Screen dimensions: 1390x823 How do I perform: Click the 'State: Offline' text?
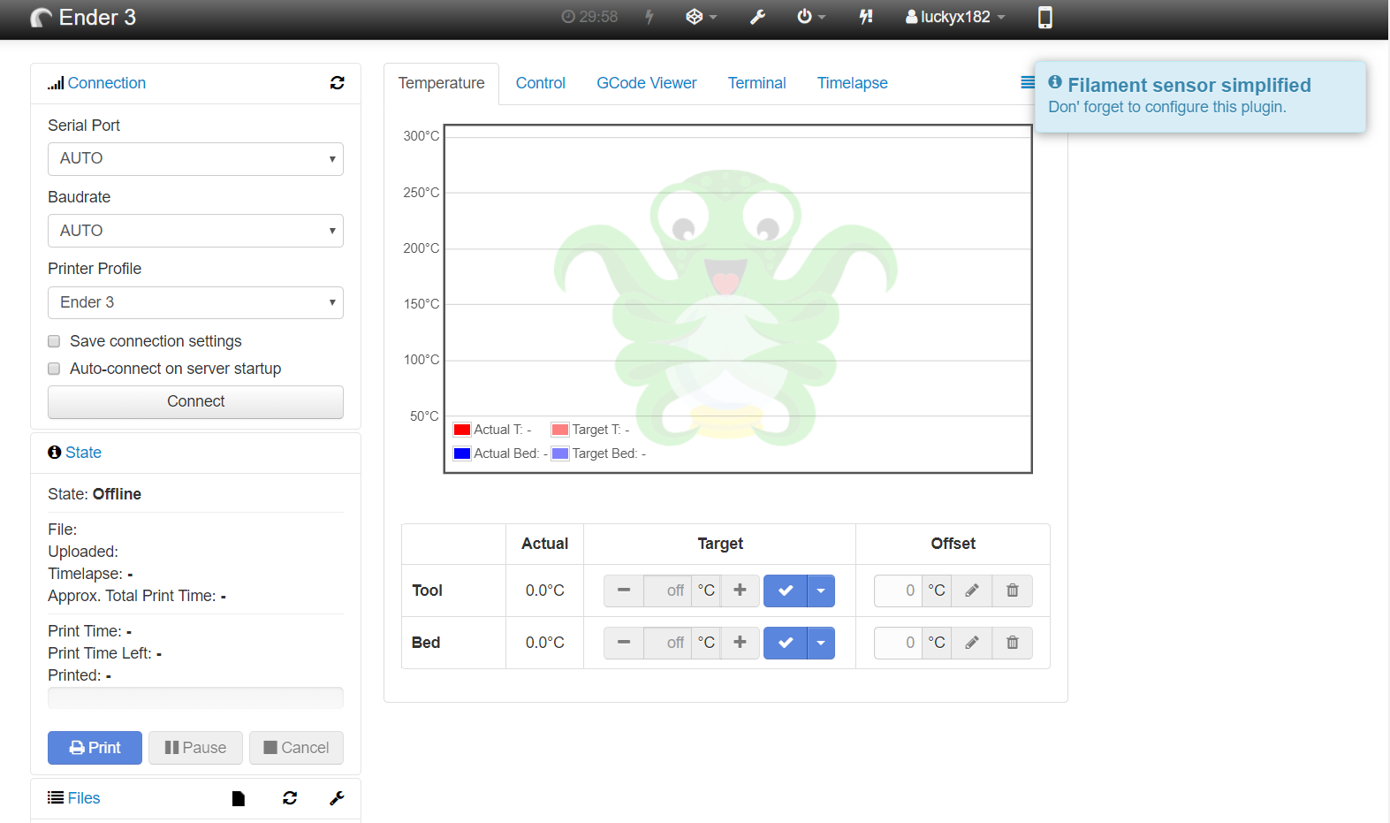tap(95, 494)
